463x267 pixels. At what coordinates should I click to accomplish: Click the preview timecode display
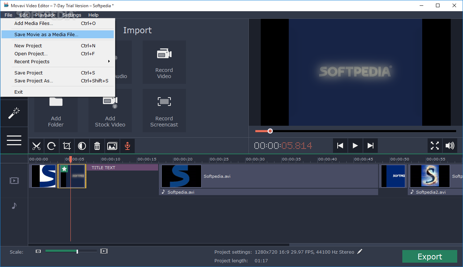tap(283, 146)
